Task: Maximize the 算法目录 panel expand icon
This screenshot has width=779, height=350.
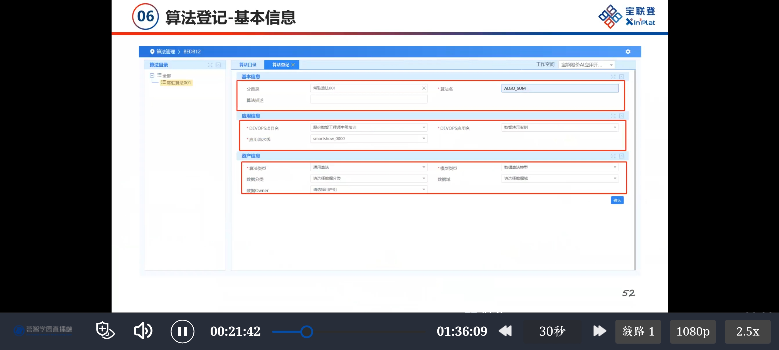Action: [210, 65]
